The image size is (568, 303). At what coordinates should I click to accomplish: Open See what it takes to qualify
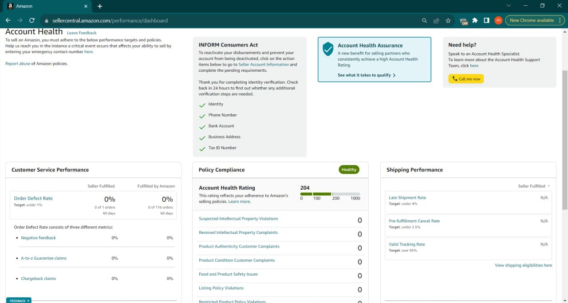point(367,75)
